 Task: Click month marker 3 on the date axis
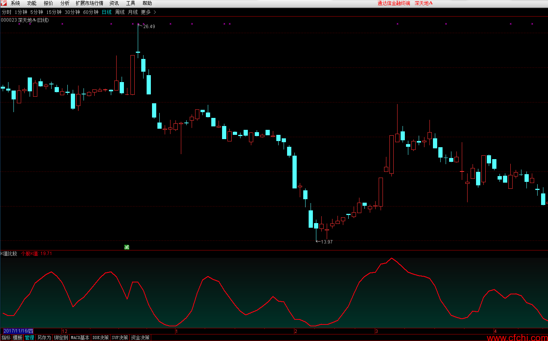tap(377, 331)
